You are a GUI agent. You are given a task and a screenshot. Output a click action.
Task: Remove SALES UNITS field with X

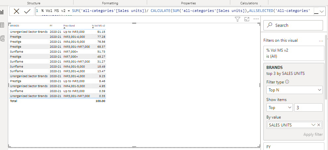319,125
